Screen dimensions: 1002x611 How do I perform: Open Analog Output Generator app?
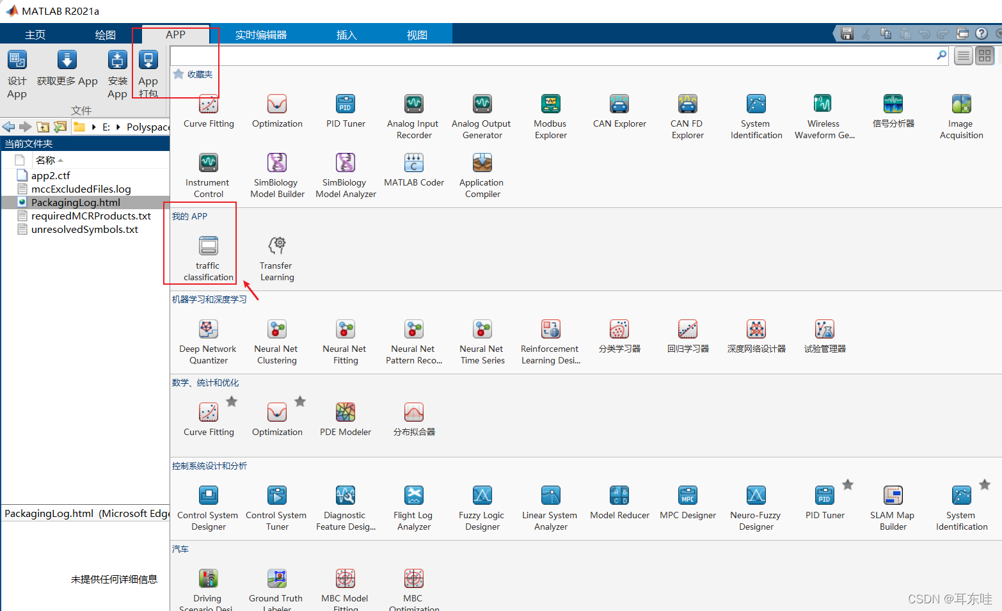tap(482, 117)
